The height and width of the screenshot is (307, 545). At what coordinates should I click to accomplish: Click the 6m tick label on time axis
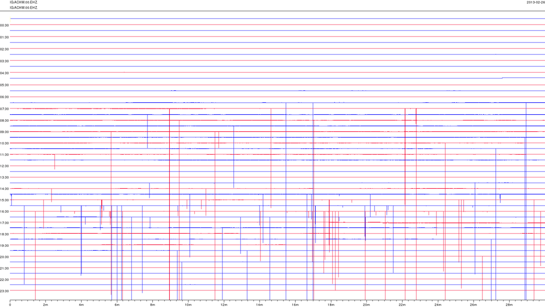tap(117, 305)
